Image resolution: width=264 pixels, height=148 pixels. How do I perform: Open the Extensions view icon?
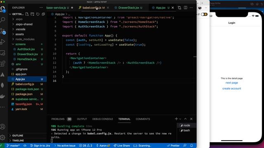tap(3, 63)
